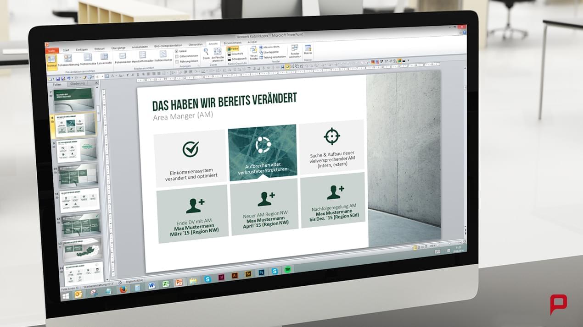Enable the Führungslinien checkbox
583x327 pixels.
(x=177, y=61)
